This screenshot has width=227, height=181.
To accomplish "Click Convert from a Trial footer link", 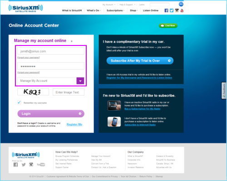I will click(100, 164).
